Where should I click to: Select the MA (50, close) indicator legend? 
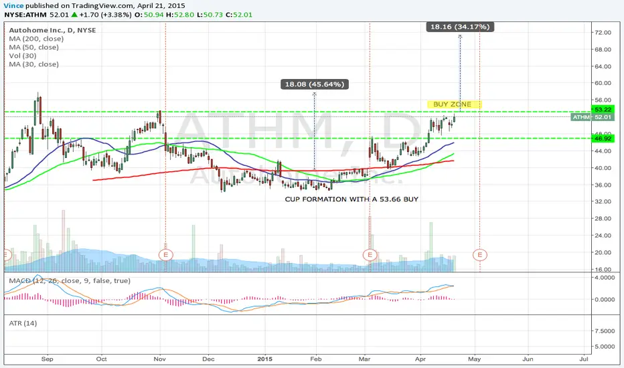point(34,47)
